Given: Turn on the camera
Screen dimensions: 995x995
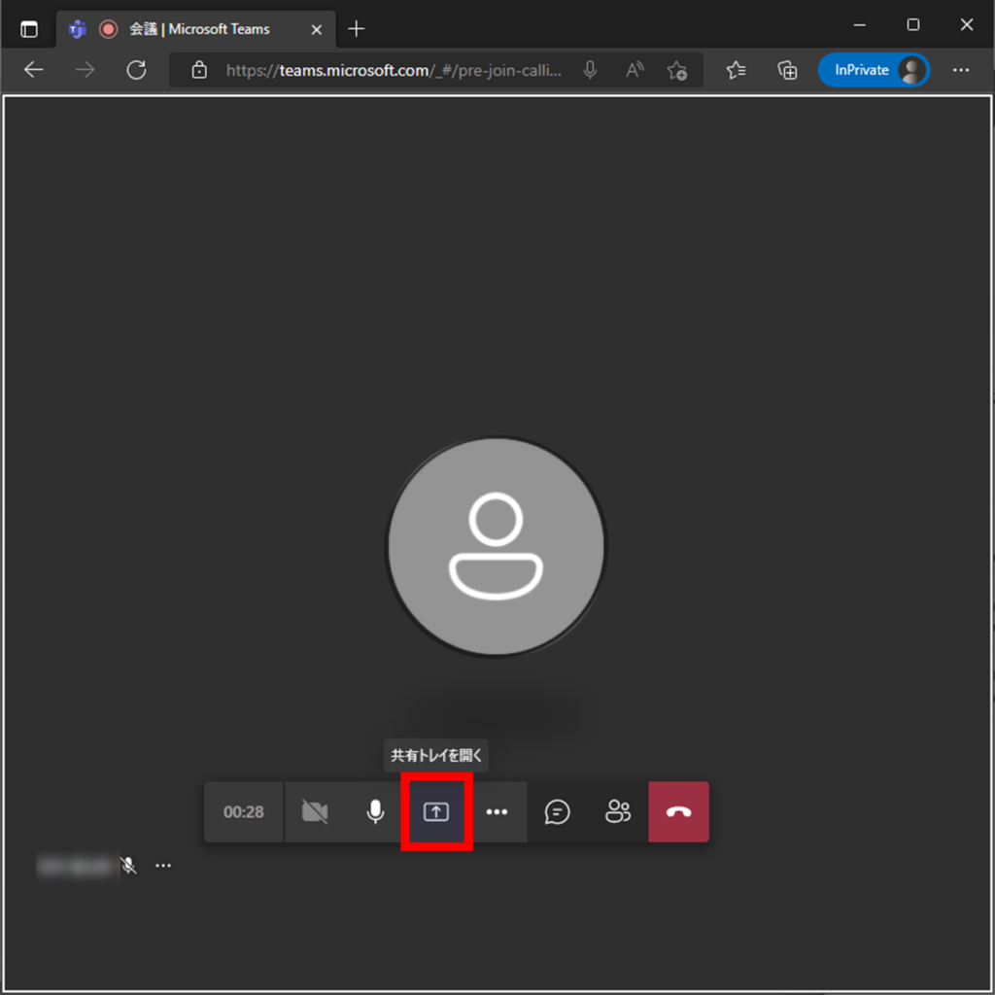Looking at the screenshot, I should coord(315,812).
